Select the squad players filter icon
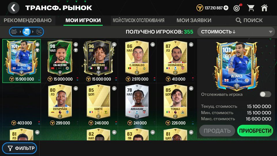Screen dimensions: 277x156 click(x=14, y=32)
